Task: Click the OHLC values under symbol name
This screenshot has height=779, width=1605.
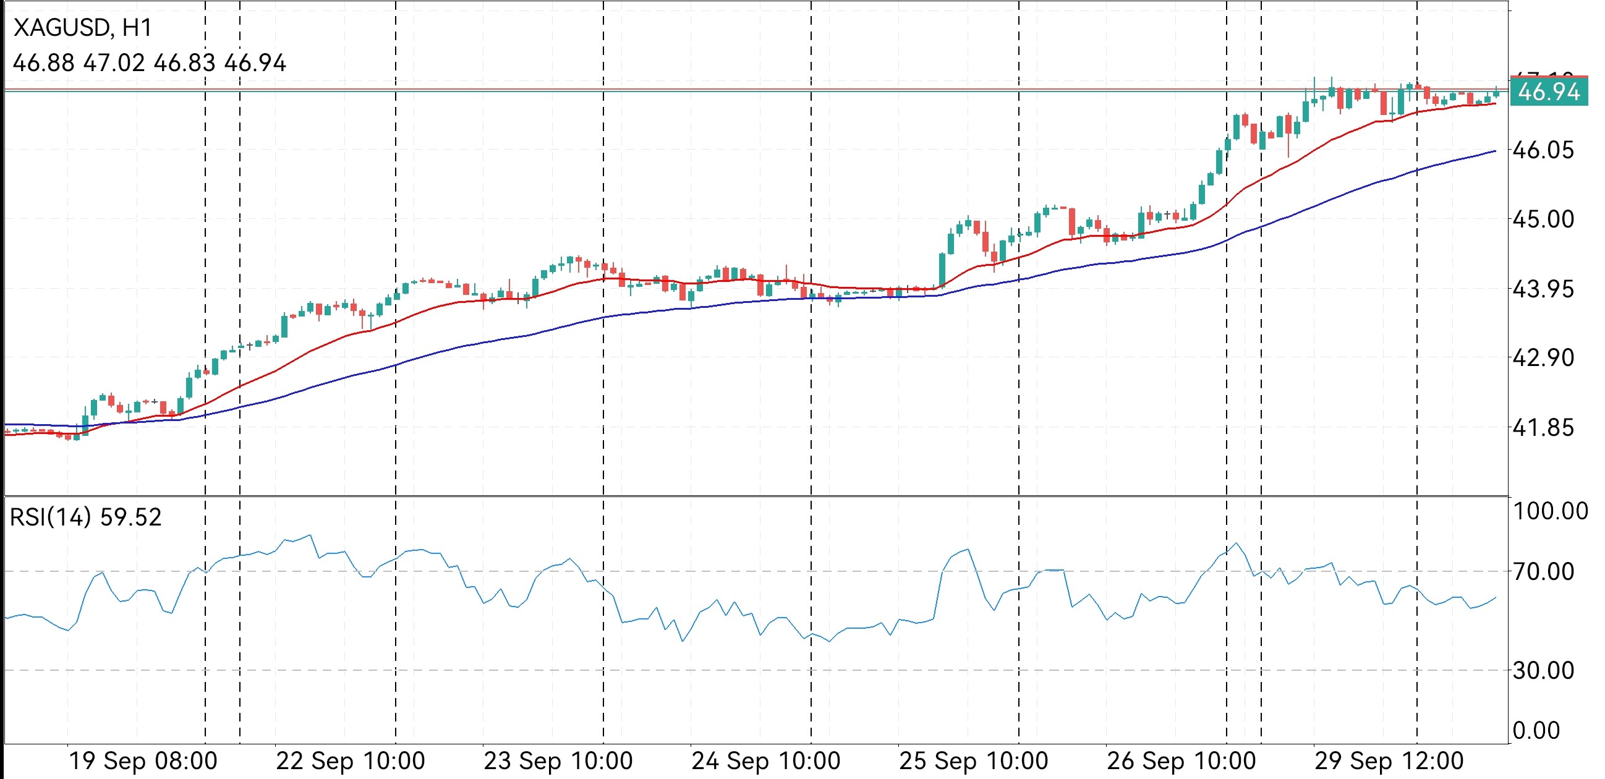Action: point(149,63)
